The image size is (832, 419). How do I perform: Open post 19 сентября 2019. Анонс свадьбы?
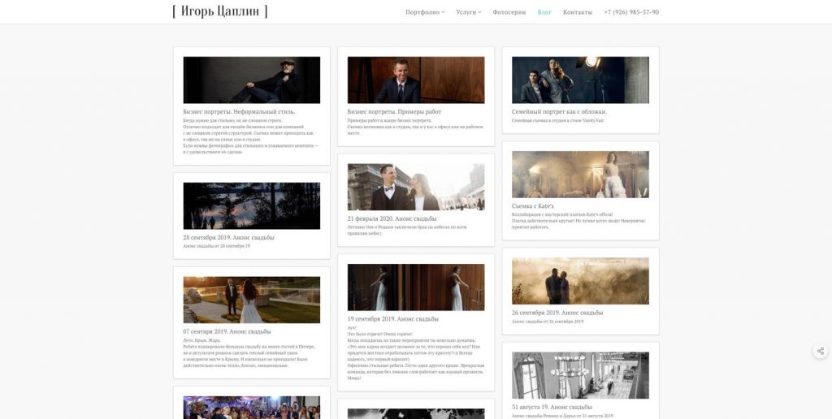(x=393, y=319)
